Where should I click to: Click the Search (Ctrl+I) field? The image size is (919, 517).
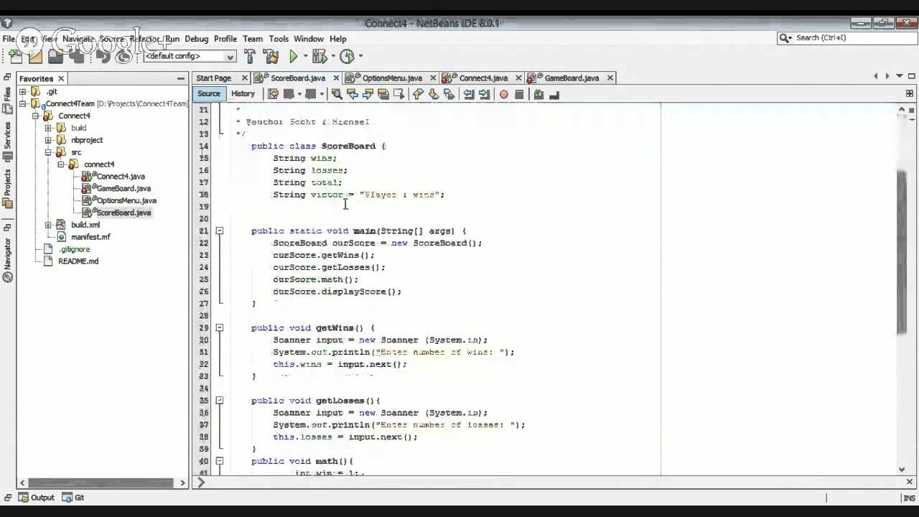(x=847, y=38)
